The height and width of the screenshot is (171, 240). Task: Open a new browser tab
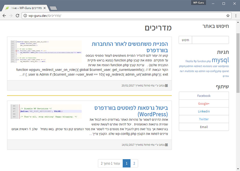[x=53, y=8]
